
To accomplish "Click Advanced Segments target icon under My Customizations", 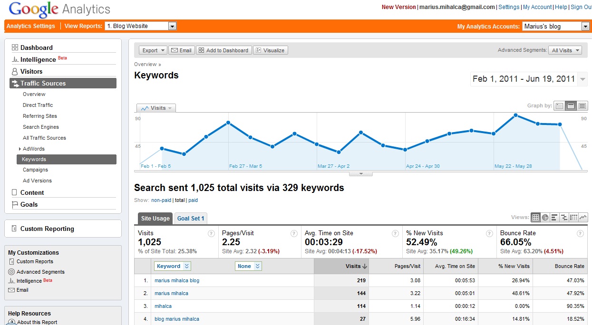I will pyautogui.click(x=11, y=272).
